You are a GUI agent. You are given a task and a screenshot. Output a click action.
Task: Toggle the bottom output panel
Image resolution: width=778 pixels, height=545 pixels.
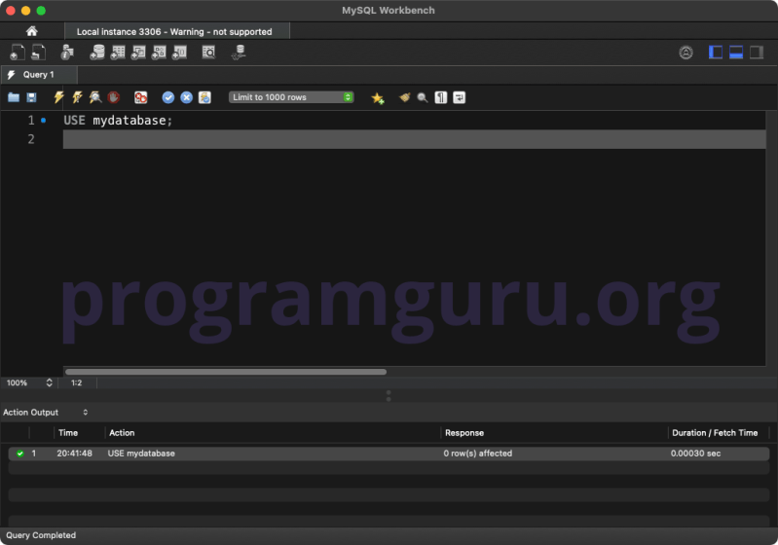pos(736,53)
